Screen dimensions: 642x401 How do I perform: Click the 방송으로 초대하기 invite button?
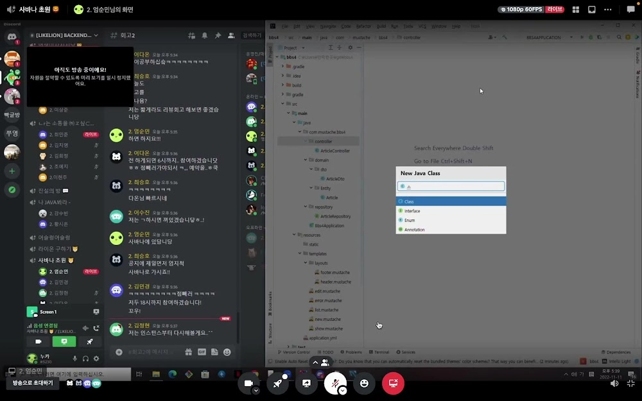click(33, 383)
